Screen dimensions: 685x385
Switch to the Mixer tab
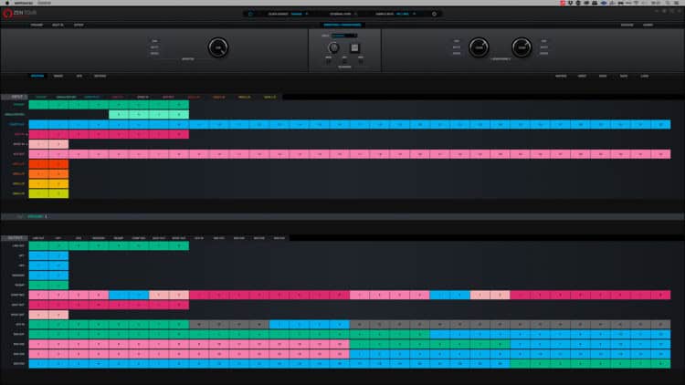(x=58, y=76)
